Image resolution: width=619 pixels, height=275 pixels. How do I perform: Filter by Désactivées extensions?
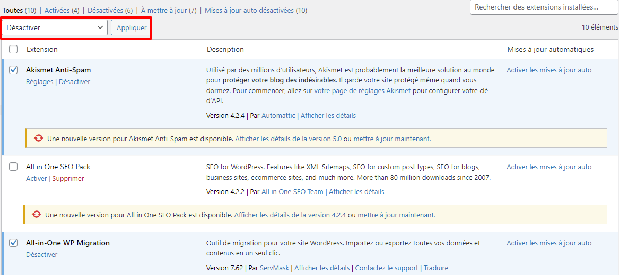(x=110, y=10)
